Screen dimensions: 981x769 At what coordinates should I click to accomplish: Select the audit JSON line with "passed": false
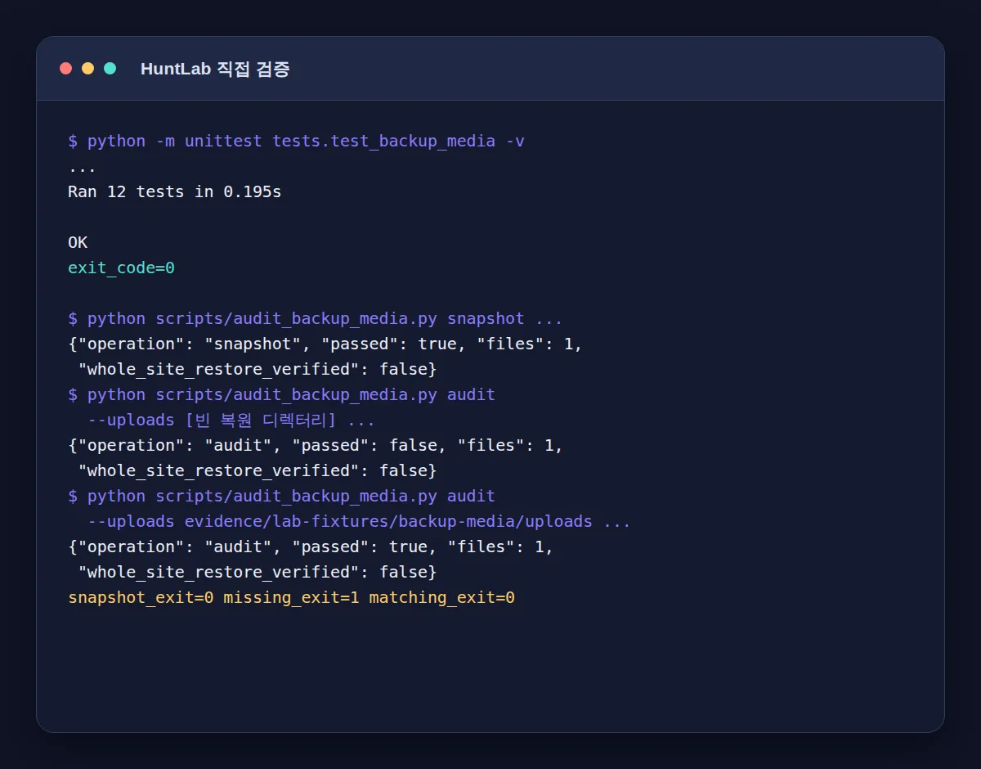click(x=316, y=446)
